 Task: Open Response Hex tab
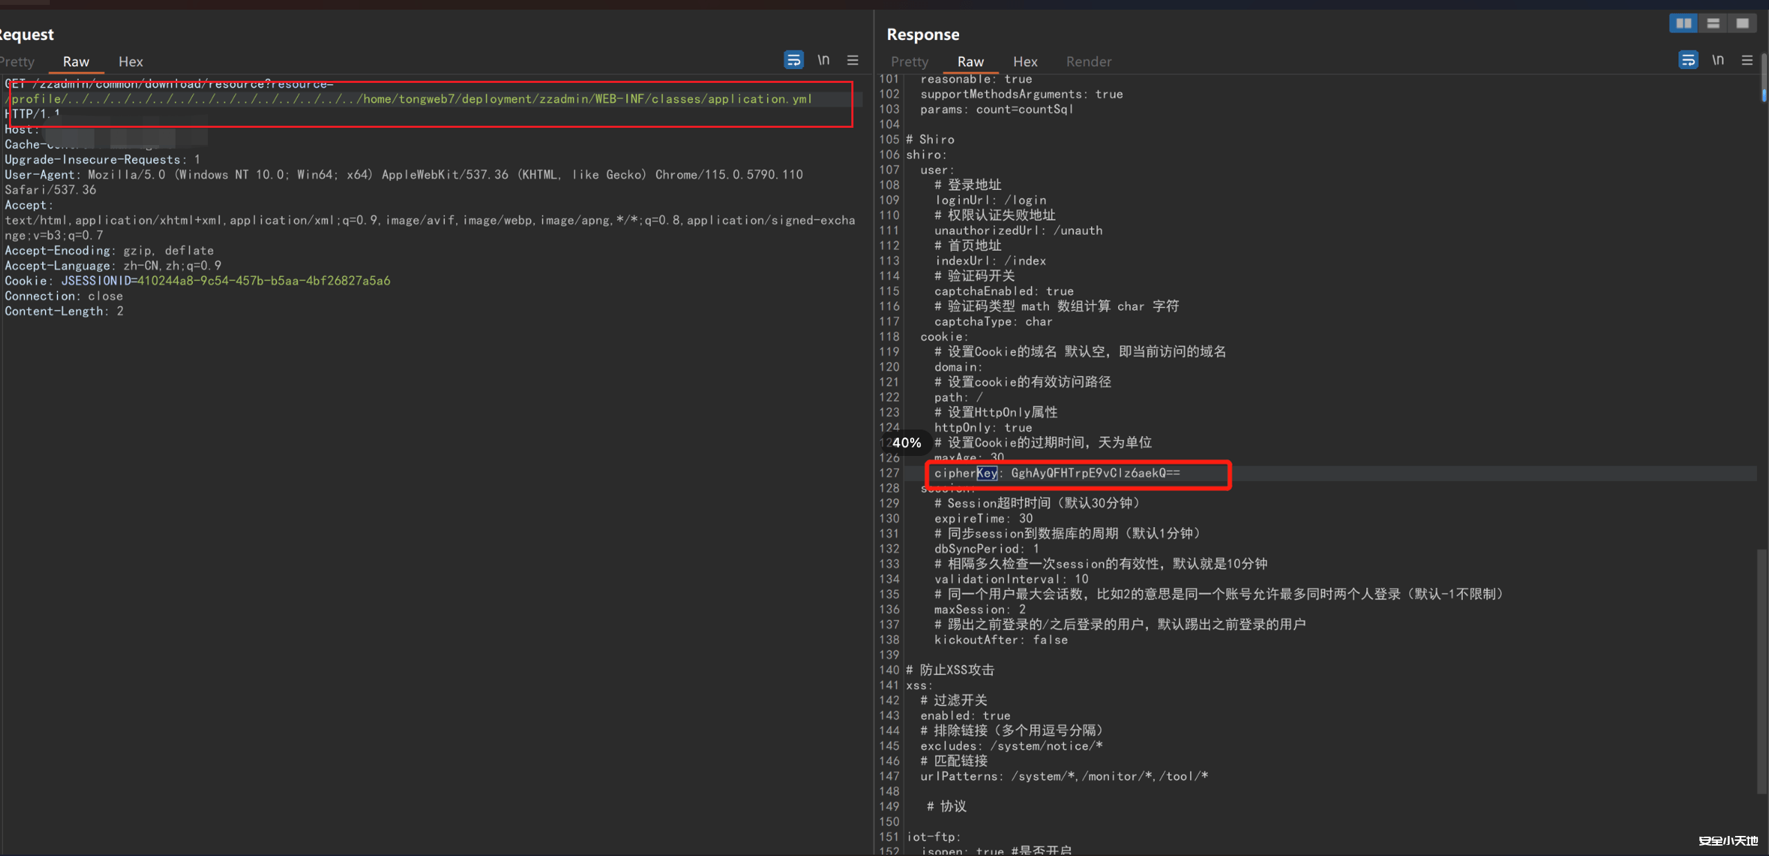[x=1025, y=61]
